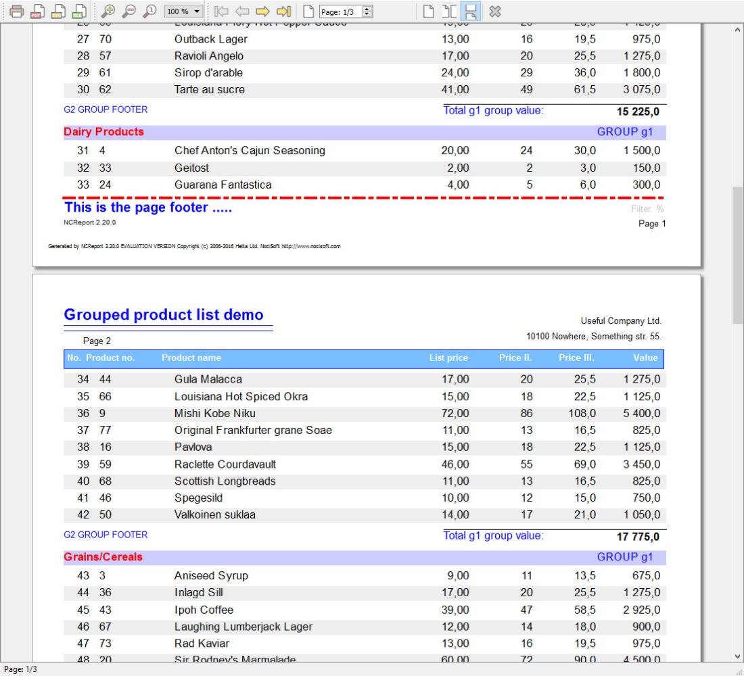The width and height of the screenshot is (744, 676).
Task: Close the preview with the X icon
Action: coord(495,11)
